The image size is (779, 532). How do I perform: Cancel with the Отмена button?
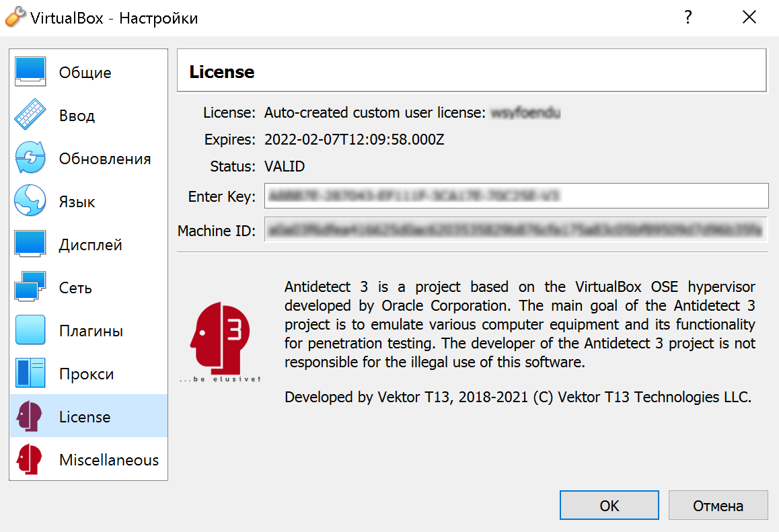point(718,505)
